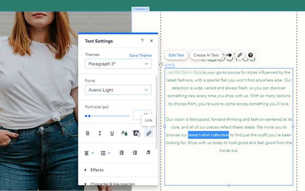Click the Edit Text button
Screen dimensions: 305x191
[x=176, y=55]
